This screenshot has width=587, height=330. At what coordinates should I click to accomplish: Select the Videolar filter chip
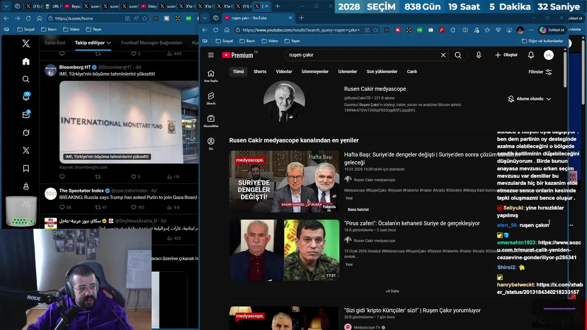(x=284, y=71)
